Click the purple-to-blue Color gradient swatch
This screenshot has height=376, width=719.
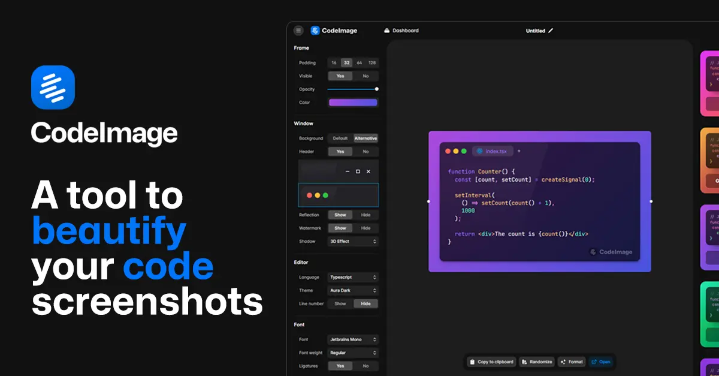click(x=353, y=102)
